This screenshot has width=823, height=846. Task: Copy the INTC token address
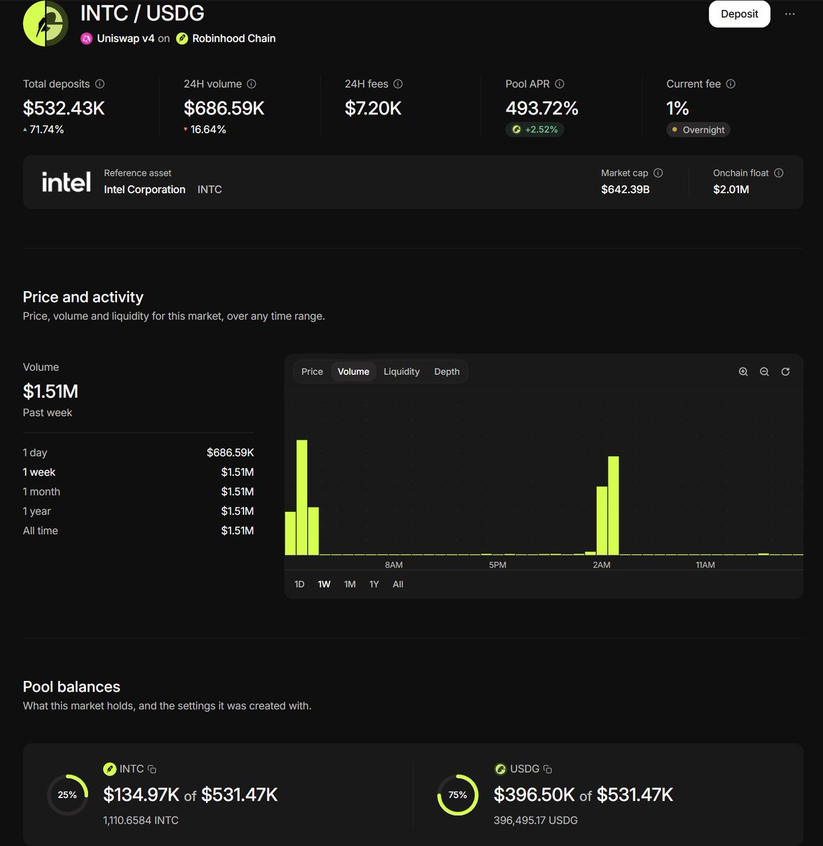[152, 769]
